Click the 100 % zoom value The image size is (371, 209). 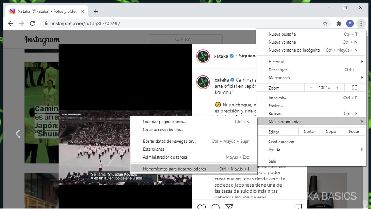(x=324, y=88)
